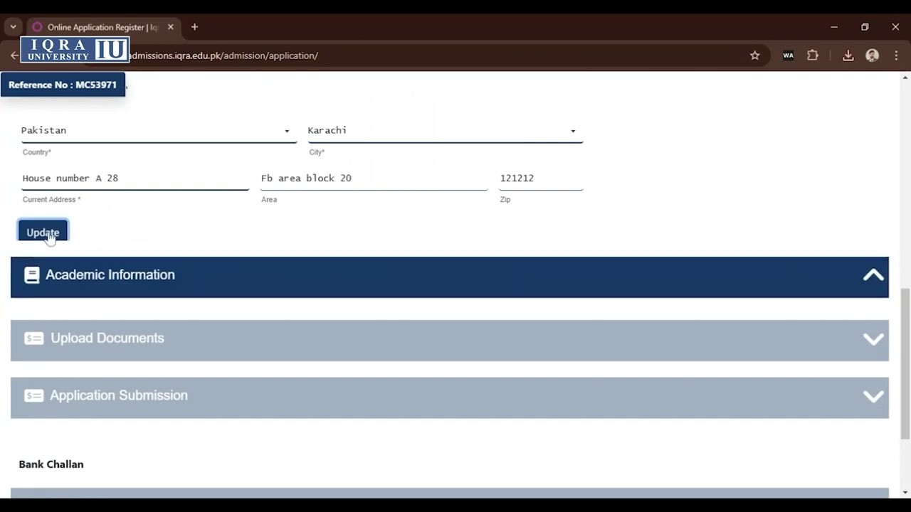The width and height of the screenshot is (911, 512).
Task: Click the Upload Documents card icon
Action: (x=34, y=338)
